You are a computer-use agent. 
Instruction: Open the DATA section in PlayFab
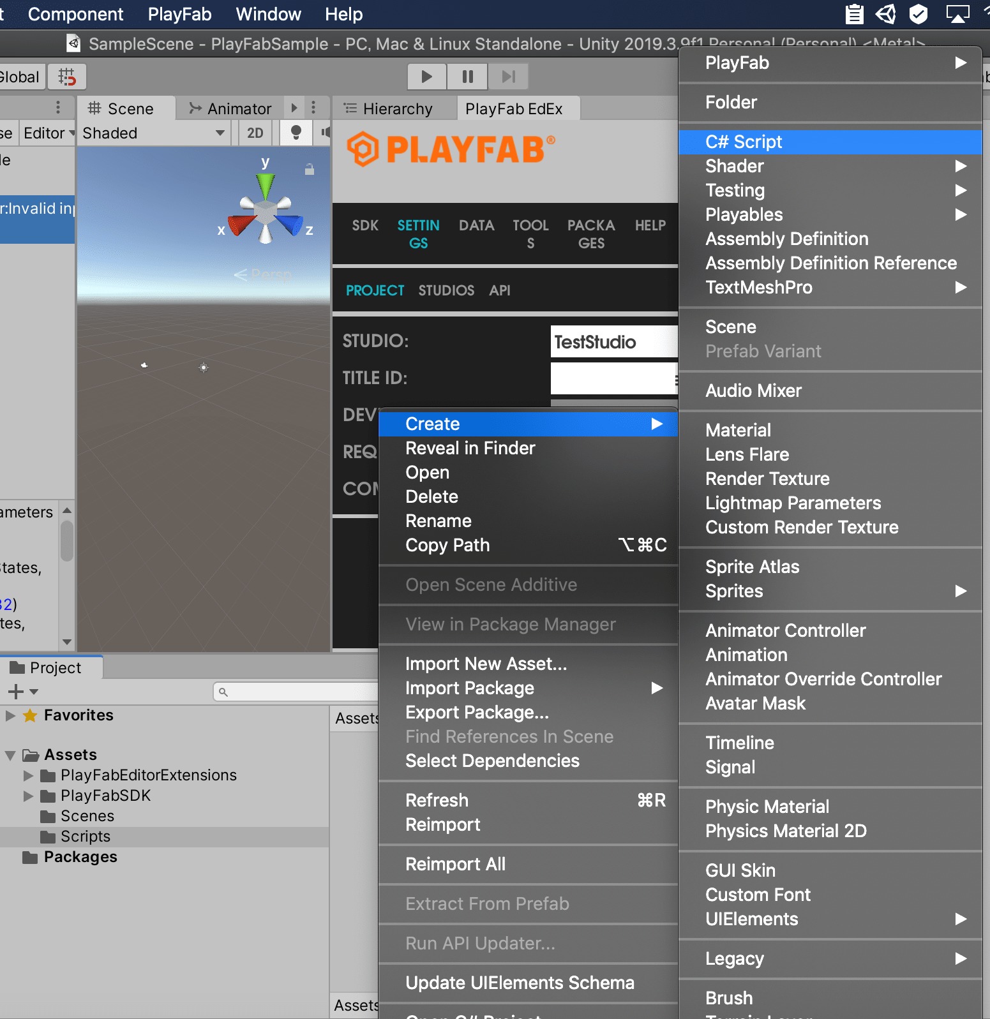[477, 225]
